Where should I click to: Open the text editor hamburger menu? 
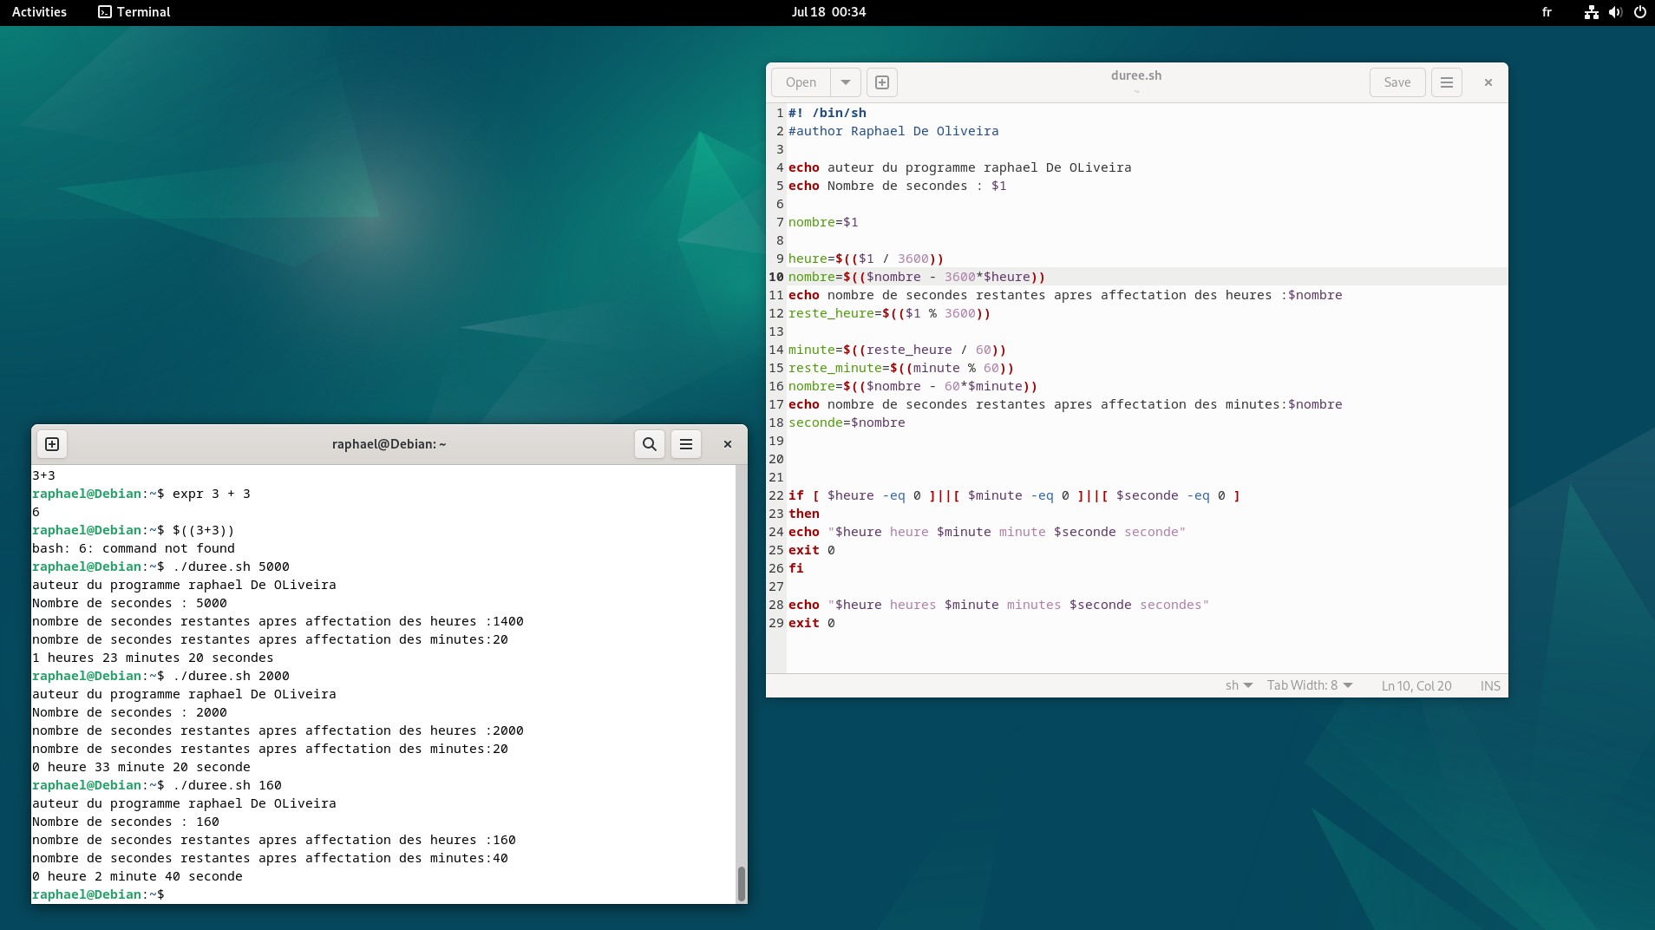click(1446, 82)
